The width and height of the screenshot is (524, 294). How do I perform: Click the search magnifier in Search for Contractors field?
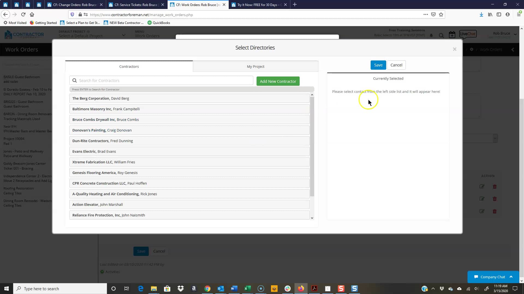[x=75, y=80]
